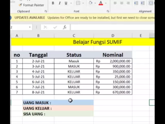This screenshot has height=124, width=165.
Task: Open the Font Color dropdown arrow
Action: pyautogui.click(x=106, y=3)
